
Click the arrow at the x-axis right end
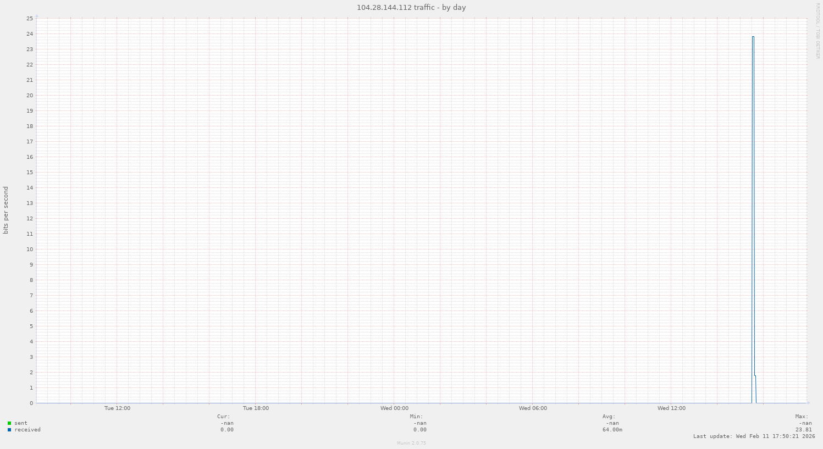point(808,403)
